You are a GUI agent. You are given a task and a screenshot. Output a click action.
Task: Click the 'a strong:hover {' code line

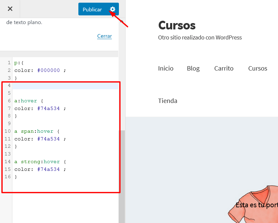pos(40,162)
